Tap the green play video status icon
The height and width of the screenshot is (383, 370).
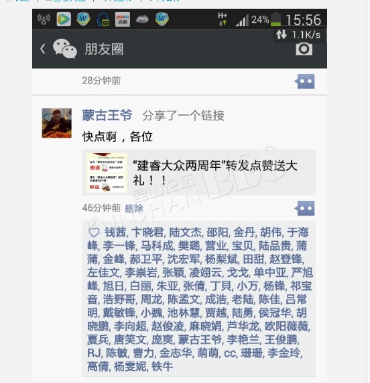coord(64,19)
